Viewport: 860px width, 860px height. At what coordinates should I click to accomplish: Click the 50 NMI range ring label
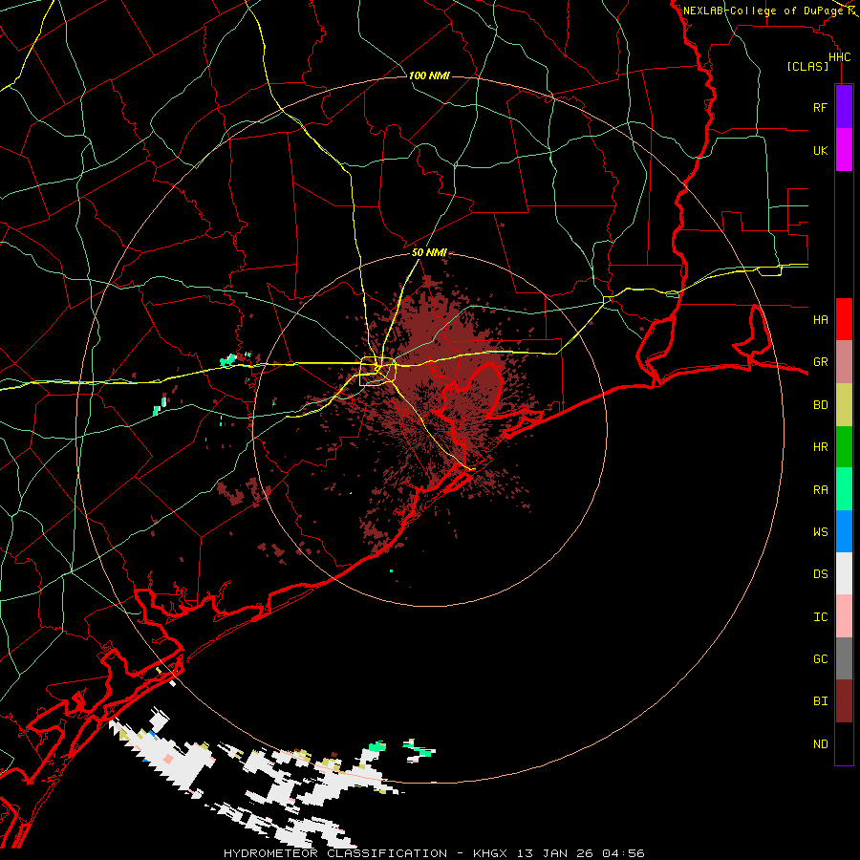pos(429,253)
